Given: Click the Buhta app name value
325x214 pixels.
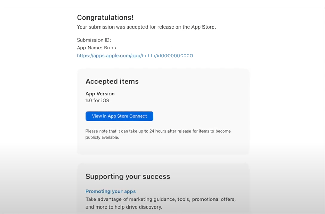Looking at the screenshot, I should click(111, 48).
